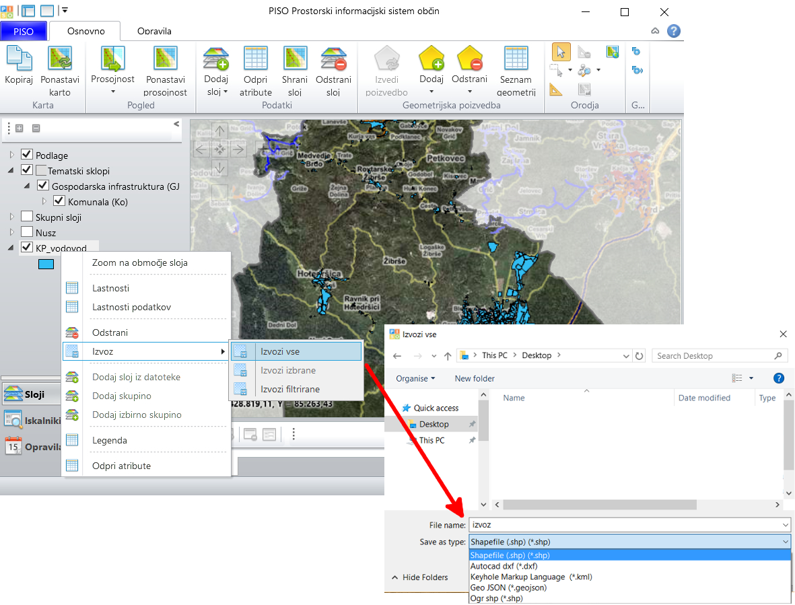Uncheck the Podlage layer checkbox
Viewport: 795px width, 605px height.
pos(27,155)
